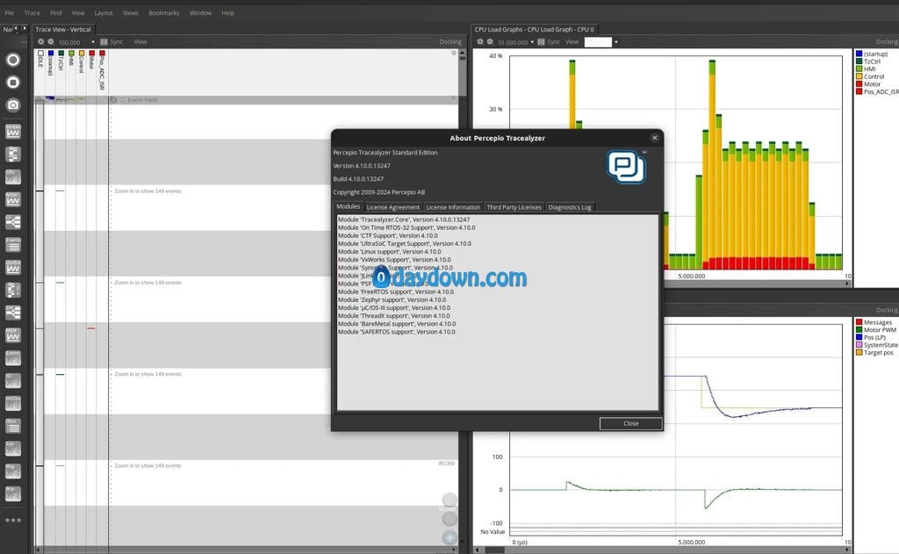899x554 pixels.
Task: Toggle the TzCtrl actor column box
Action: pos(61,54)
